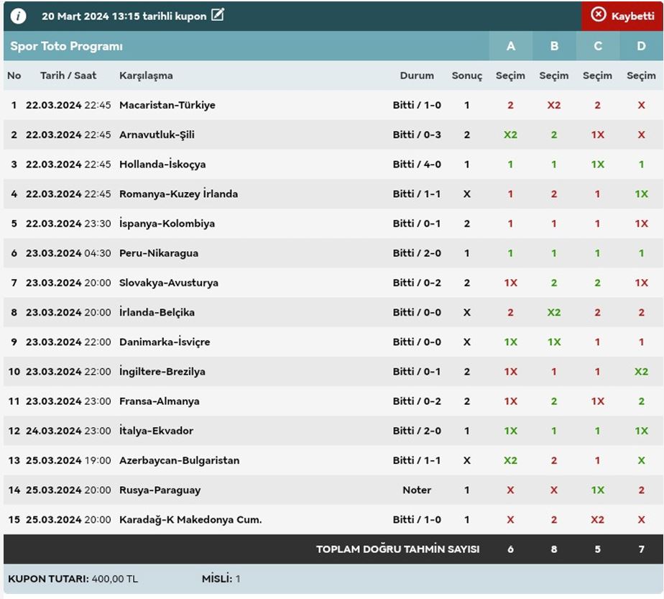The width and height of the screenshot is (664, 599).
Task: Click the Spor Toto Programı title
Action: (x=66, y=46)
